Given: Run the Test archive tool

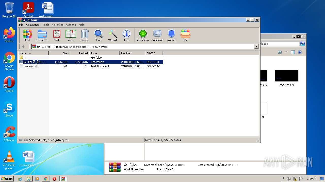Looking at the screenshot, I should (57, 35).
